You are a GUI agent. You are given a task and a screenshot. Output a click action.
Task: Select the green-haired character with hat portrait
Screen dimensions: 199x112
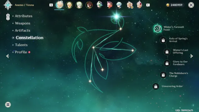tap(99, 5)
